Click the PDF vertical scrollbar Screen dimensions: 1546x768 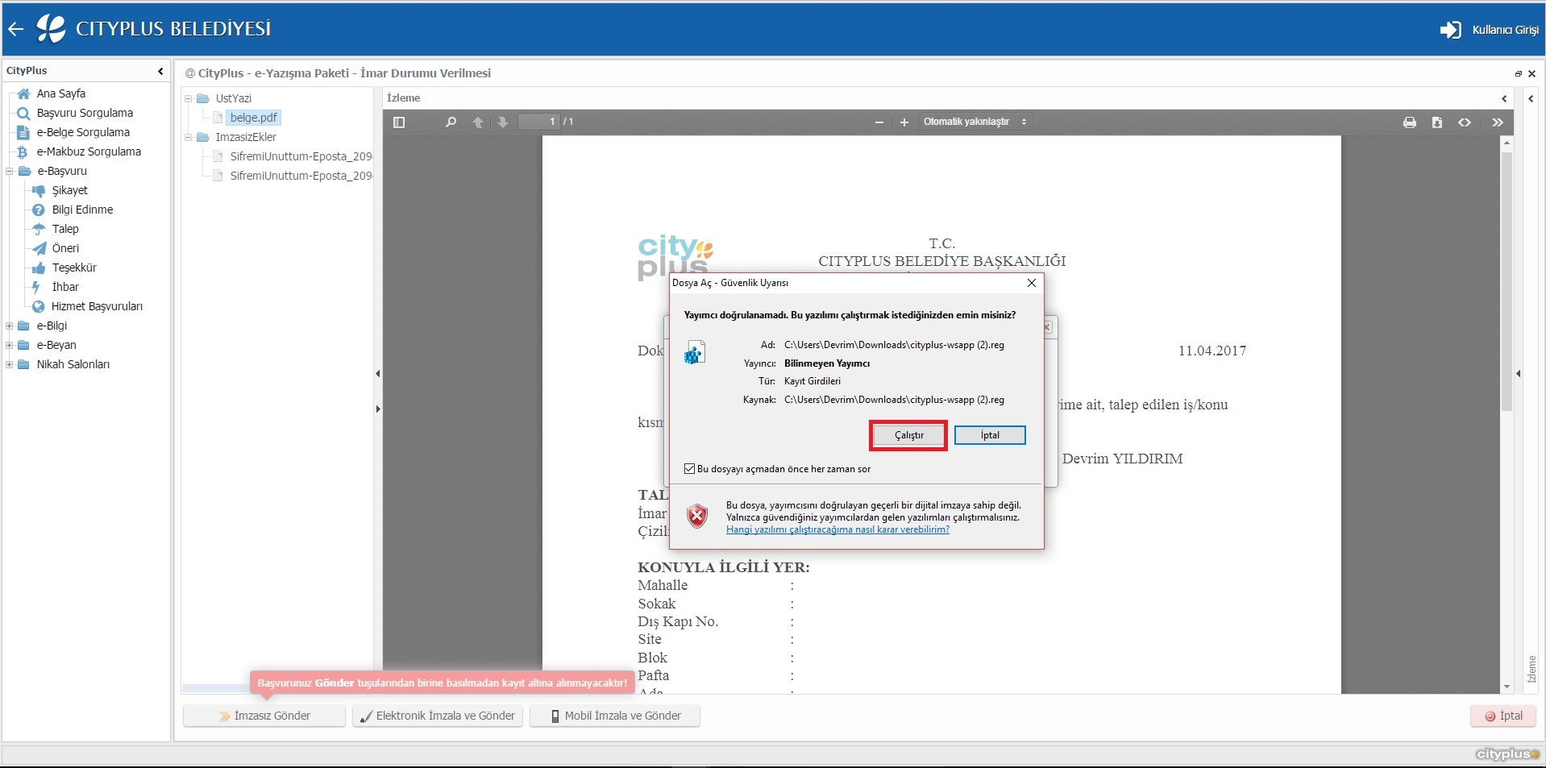point(1507,282)
